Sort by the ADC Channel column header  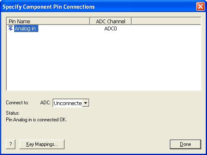point(110,21)
